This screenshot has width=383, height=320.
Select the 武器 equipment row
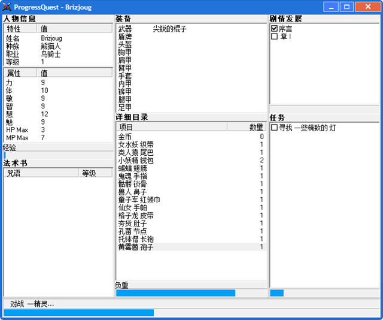click(124, 29)
